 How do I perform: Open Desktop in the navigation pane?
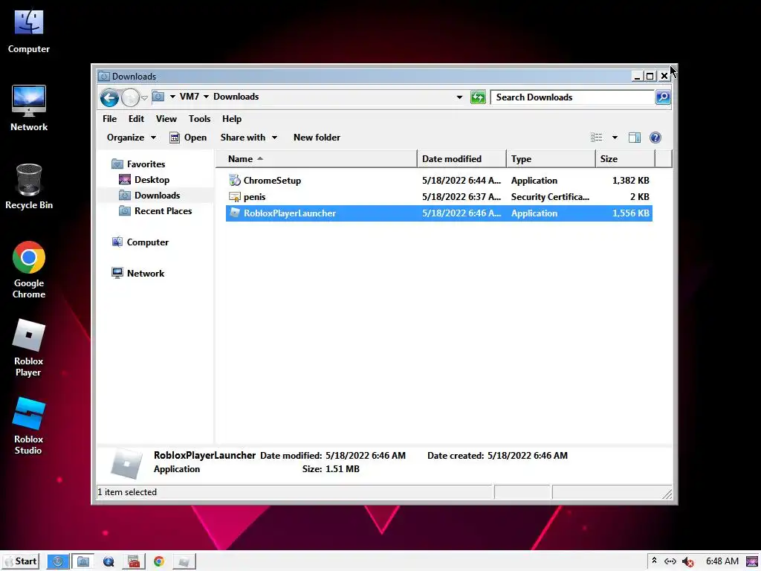point(144,180)
